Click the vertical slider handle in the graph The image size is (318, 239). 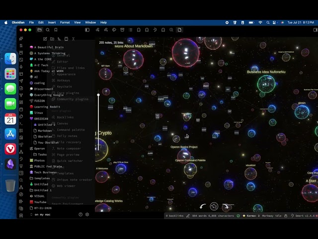[x=98, y=95]
